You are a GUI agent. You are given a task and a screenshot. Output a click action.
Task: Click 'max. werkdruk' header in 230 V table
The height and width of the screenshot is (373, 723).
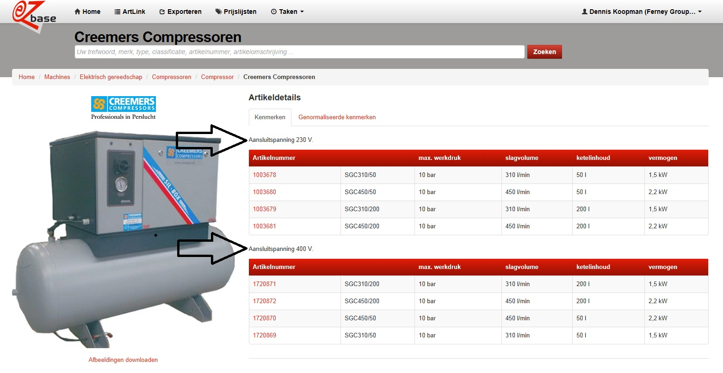[440, 158]
